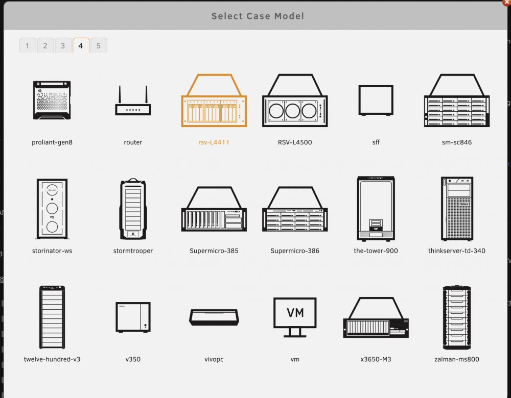Click the "RSV-L4500" label
Viewport: 511px width, 398px height.
click(x=295, y=142)
